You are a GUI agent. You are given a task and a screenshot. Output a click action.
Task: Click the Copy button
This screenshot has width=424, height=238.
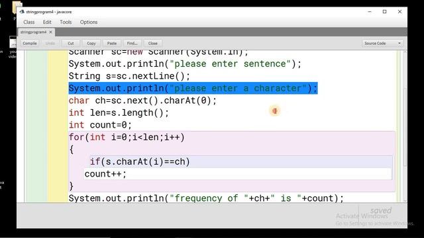coord(91,44)
